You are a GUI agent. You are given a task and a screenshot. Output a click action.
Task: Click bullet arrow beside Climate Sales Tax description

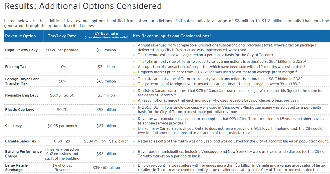[x=134, y=141]
